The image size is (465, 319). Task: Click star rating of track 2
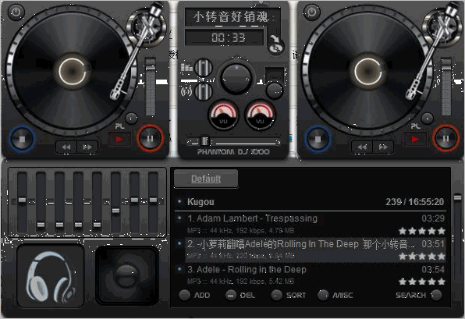(422, 256)
